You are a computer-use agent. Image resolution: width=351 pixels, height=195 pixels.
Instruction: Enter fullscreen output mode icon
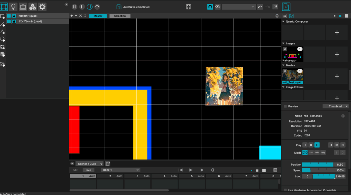coord(189,7)
